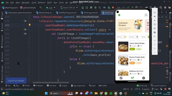Tap the Jowar Upma Recipe card
172x96 pixels.
tap(132, 47)
